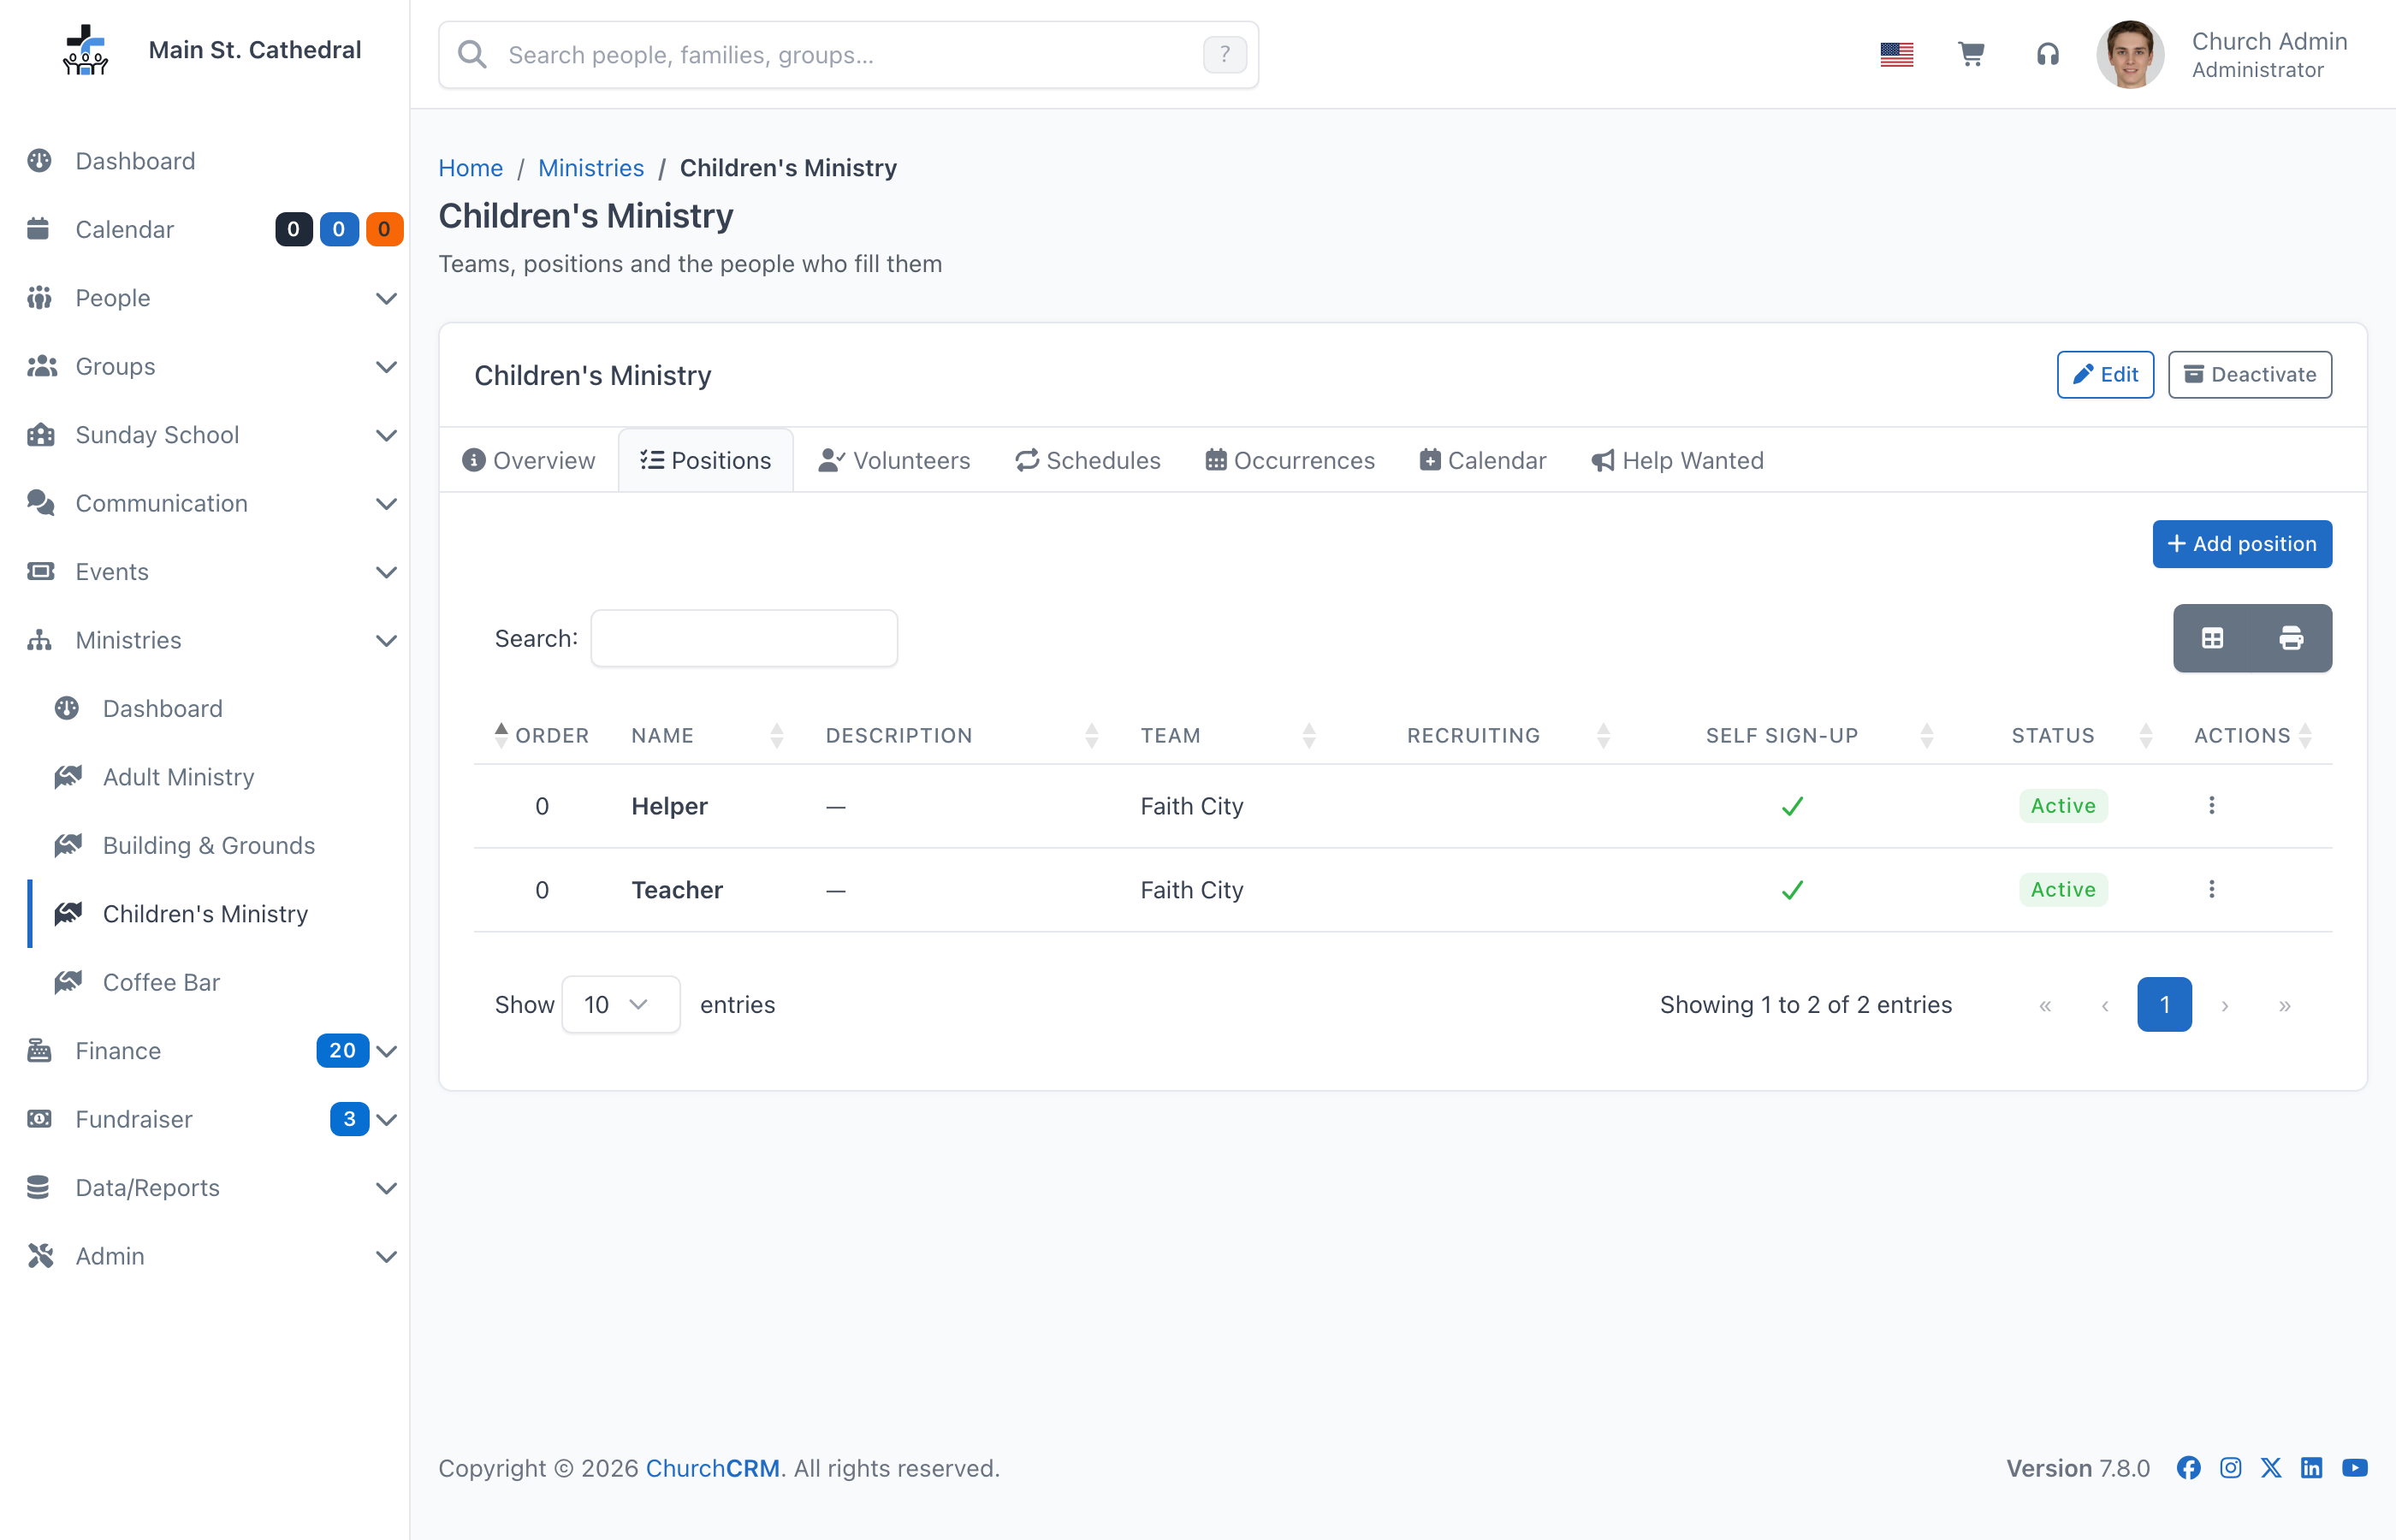
Task: Click the Church Admin avatar photo
Action: click(x=2130, y=54)
